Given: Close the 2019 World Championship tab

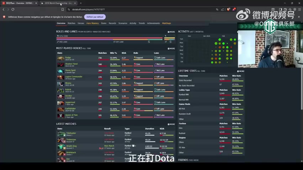Looking at the screenshot, I should [75, 3].
